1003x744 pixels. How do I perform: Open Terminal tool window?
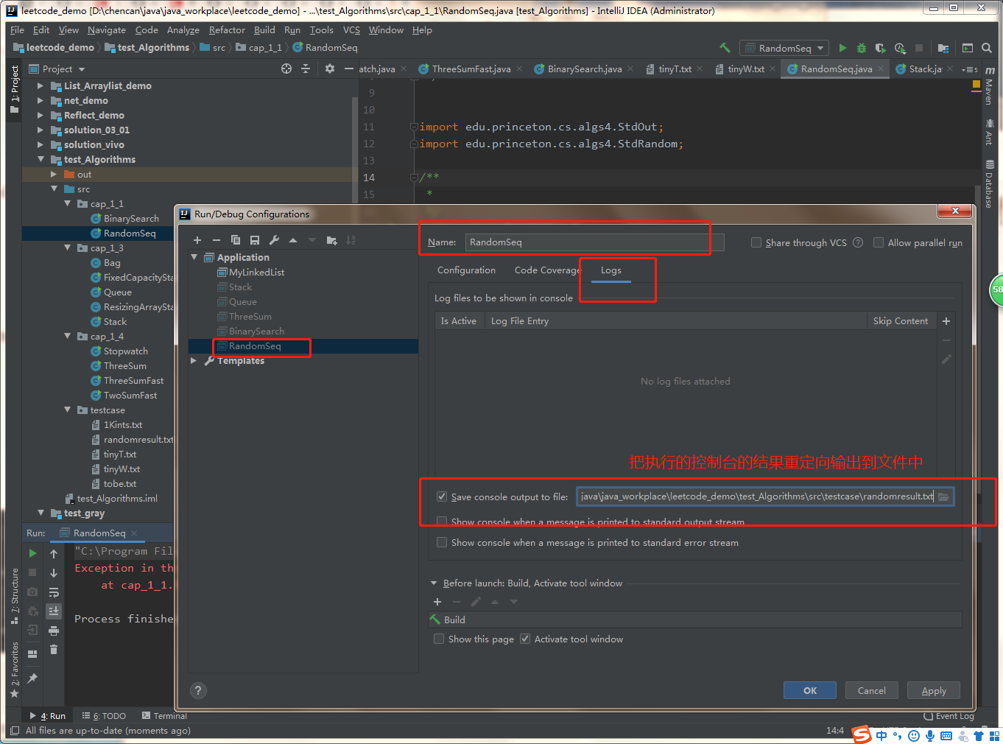164,716
